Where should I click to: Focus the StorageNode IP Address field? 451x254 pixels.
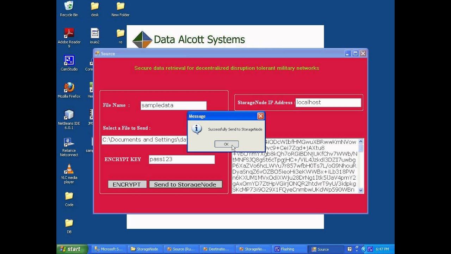(328, 102)
